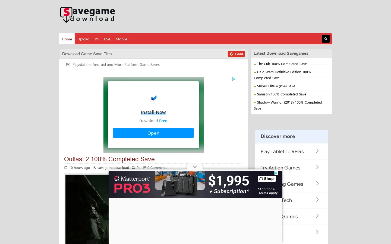Click the Shop button on the Matterport ad
This screenshot has height=244, width=391.
[x=267, y=179]
